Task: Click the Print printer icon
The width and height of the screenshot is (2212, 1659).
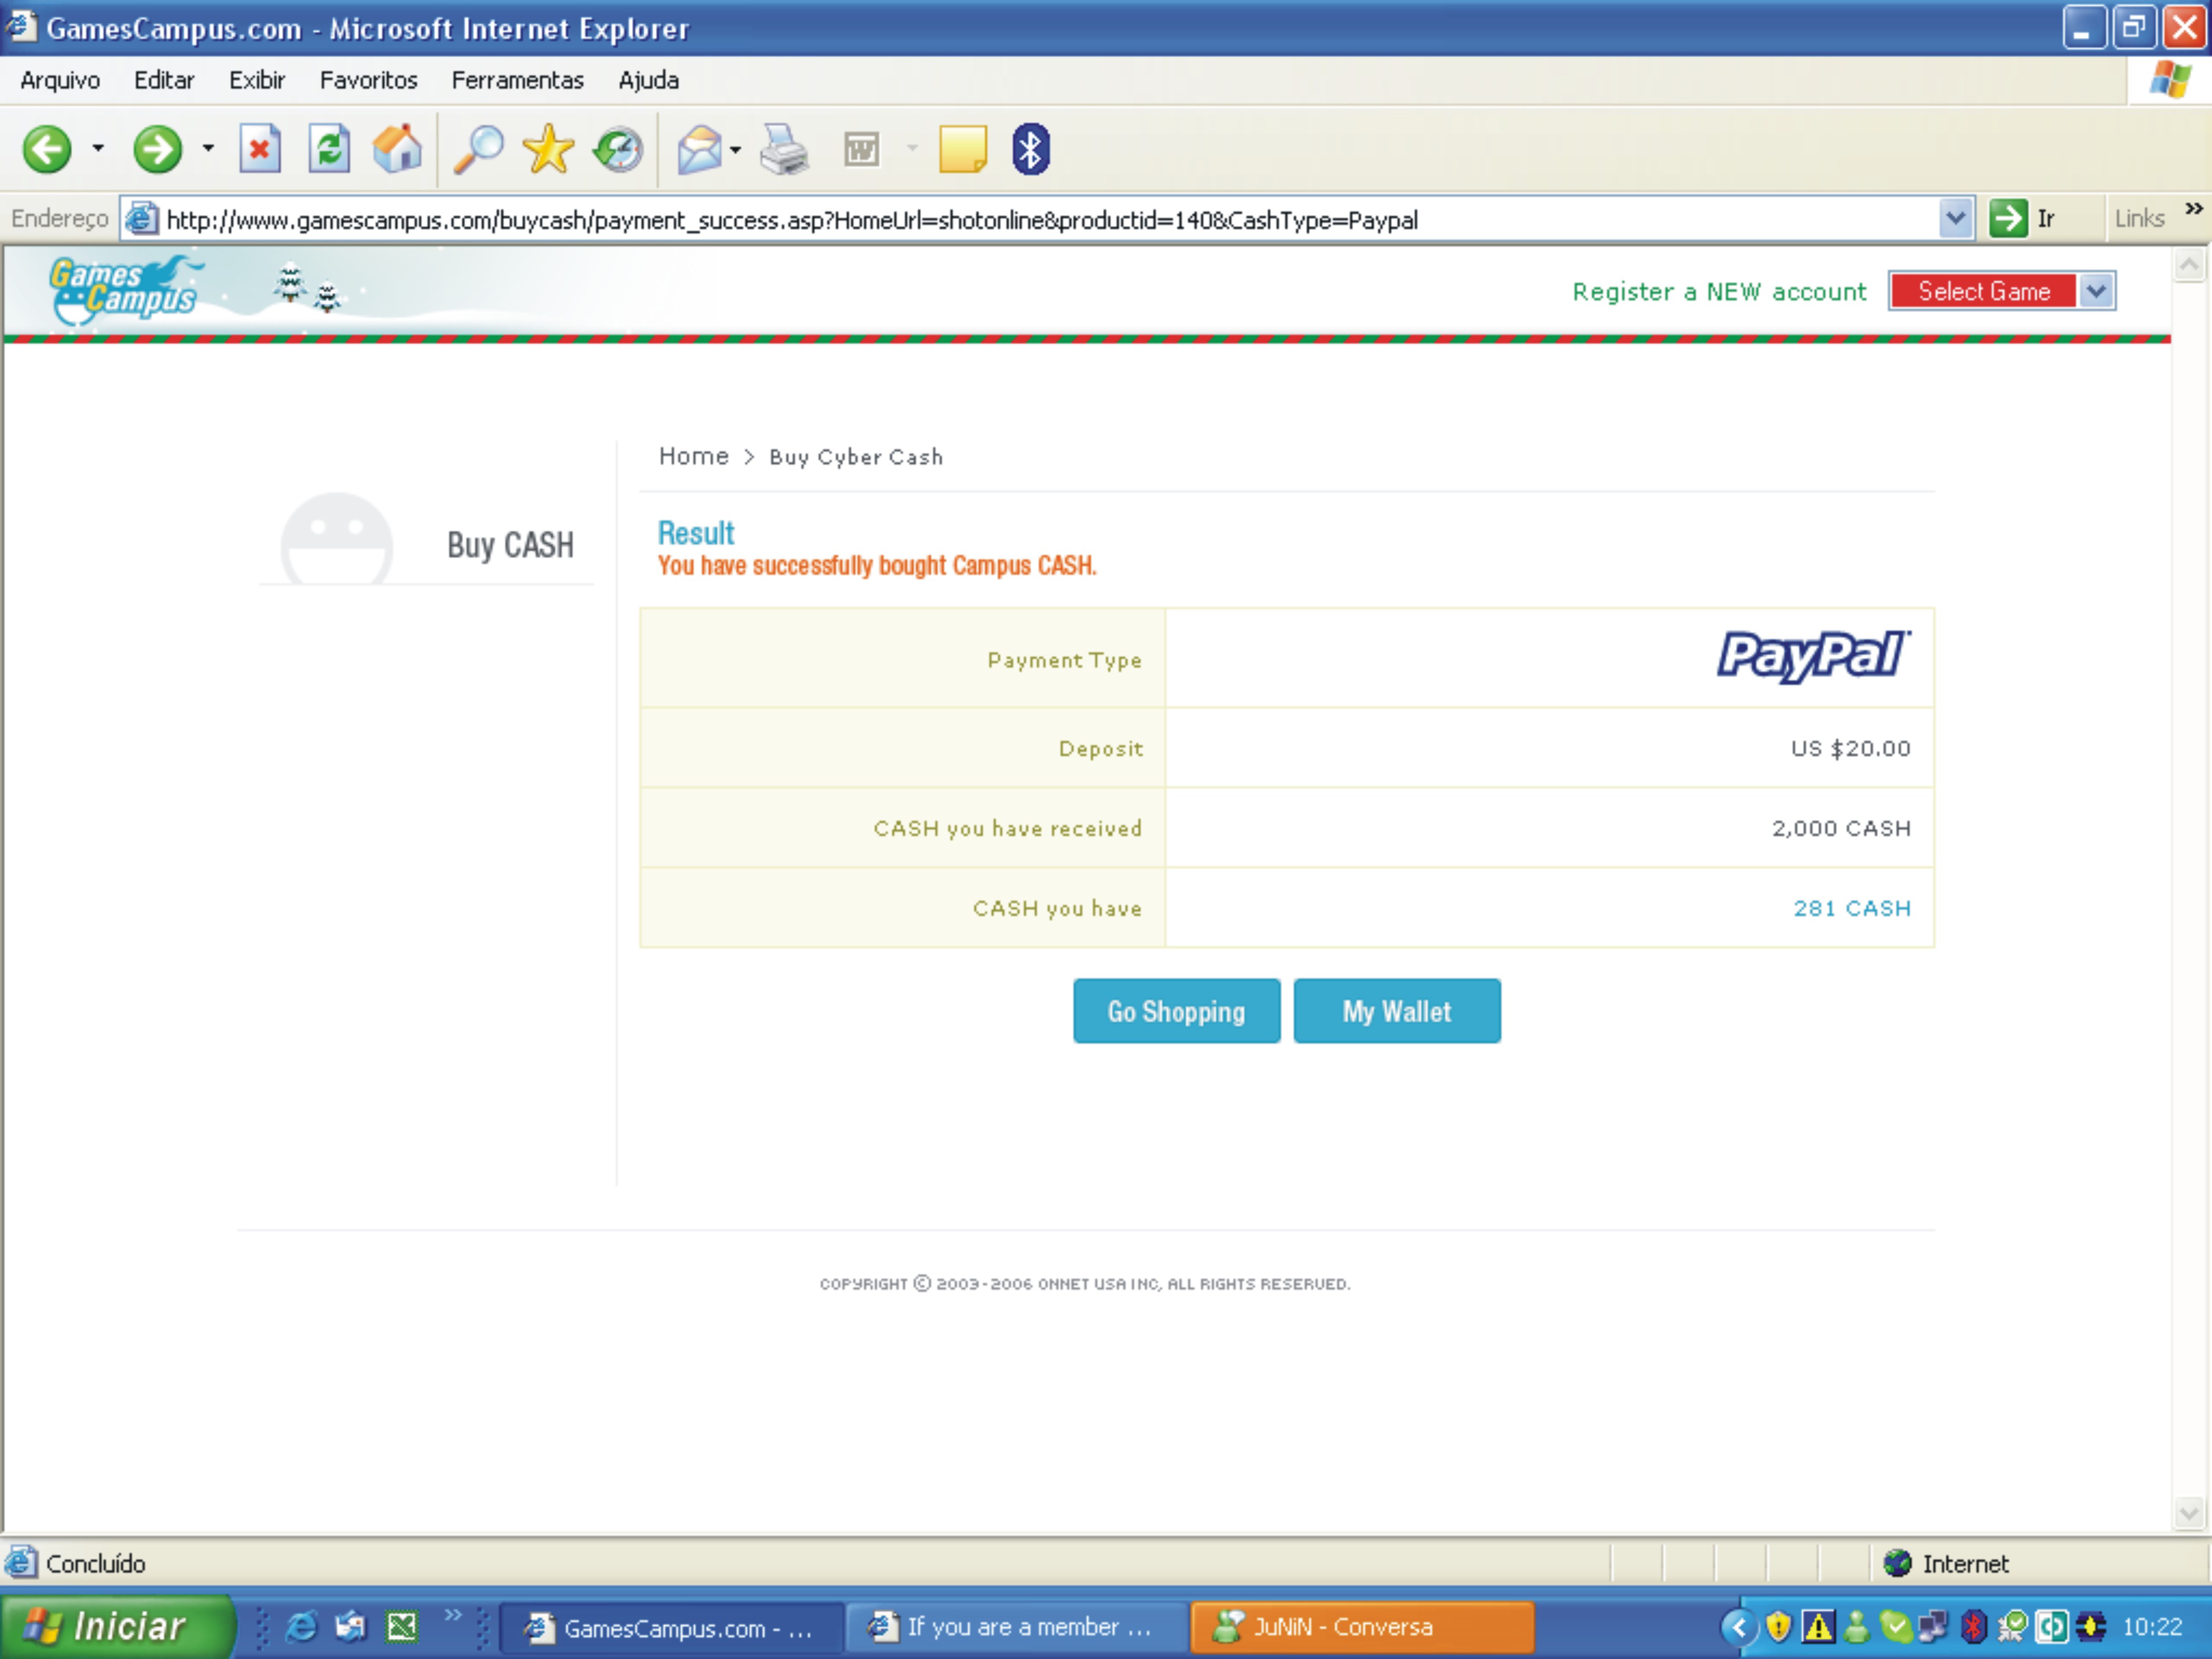Action: tap(783, 150)
